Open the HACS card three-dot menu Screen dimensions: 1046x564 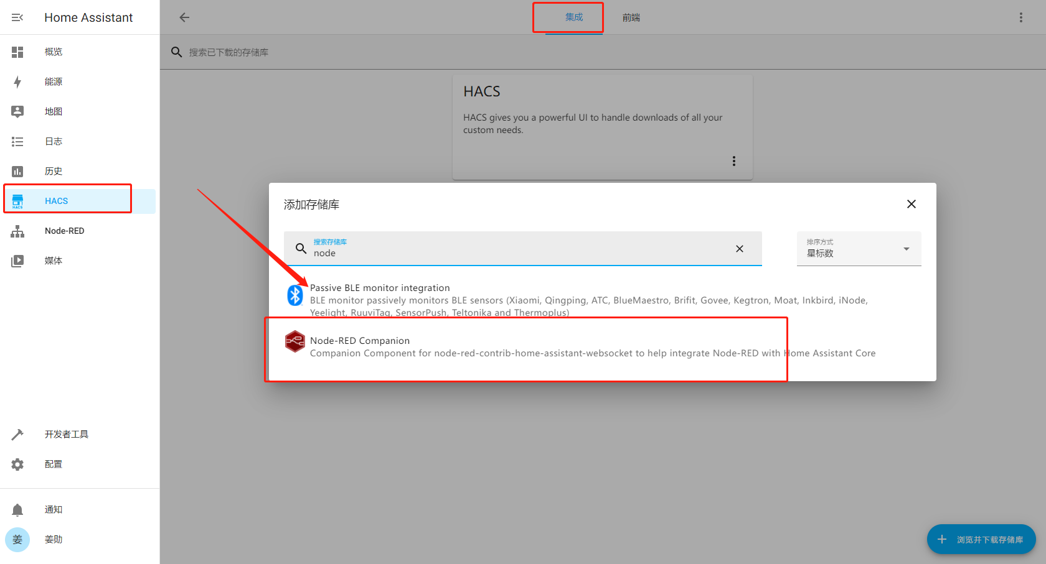pos(734,162)
